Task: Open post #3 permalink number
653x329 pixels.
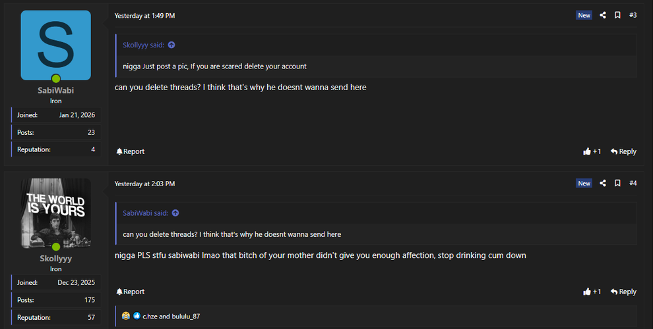Action: 633,15
